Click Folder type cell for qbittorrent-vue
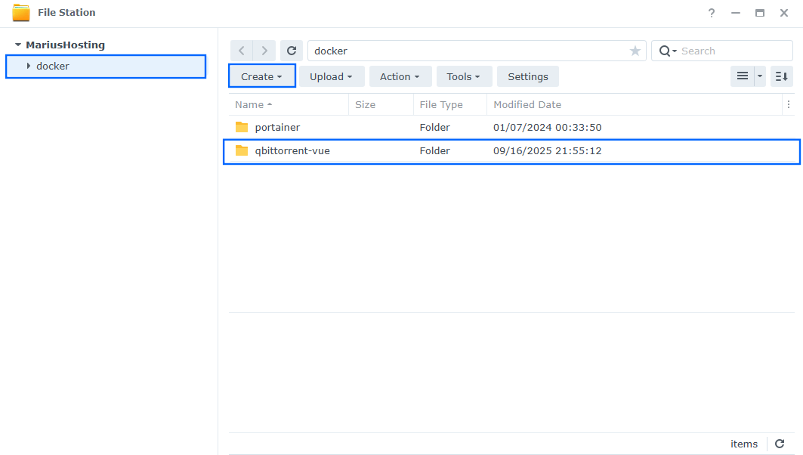Screen dimensions: 803x455 [435, 150]
